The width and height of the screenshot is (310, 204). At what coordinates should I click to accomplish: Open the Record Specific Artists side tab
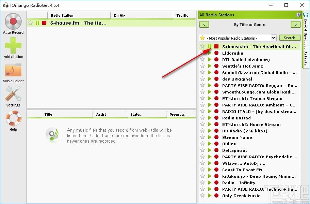point(306,40)
